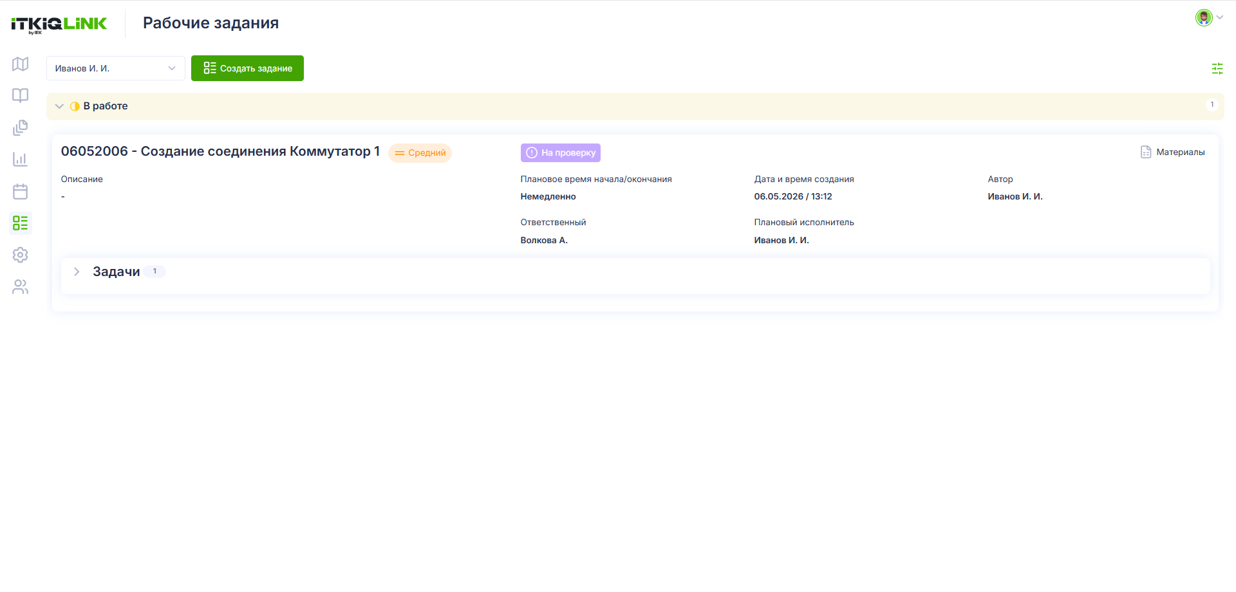1236x592 pixels.
Task: Click the ITK IQ LINK logo
Action: coord(59,24)
